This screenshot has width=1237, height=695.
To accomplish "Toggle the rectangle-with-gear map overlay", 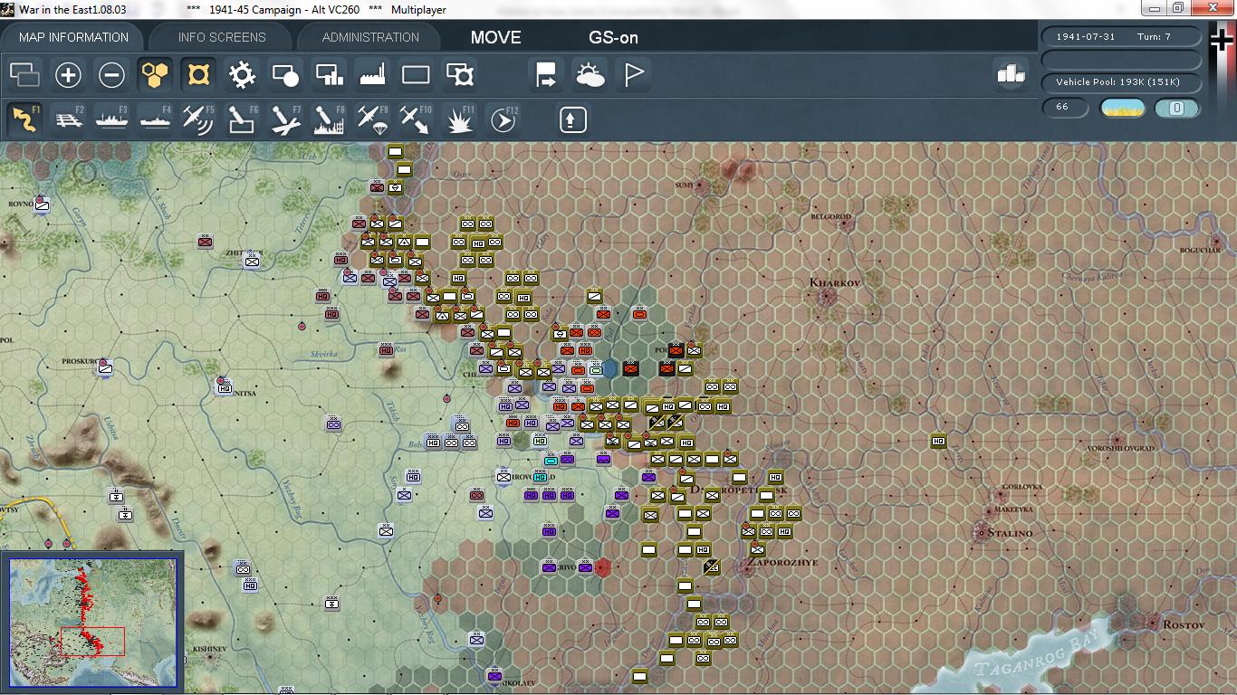I will coord(460,75).
